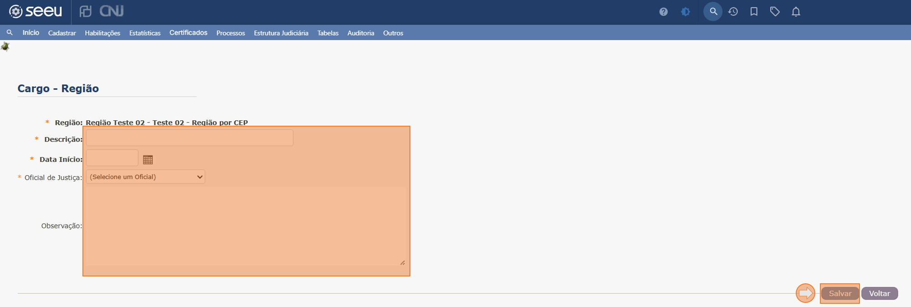
Task: Toggle the contrast theme icon
Action: 686,12
